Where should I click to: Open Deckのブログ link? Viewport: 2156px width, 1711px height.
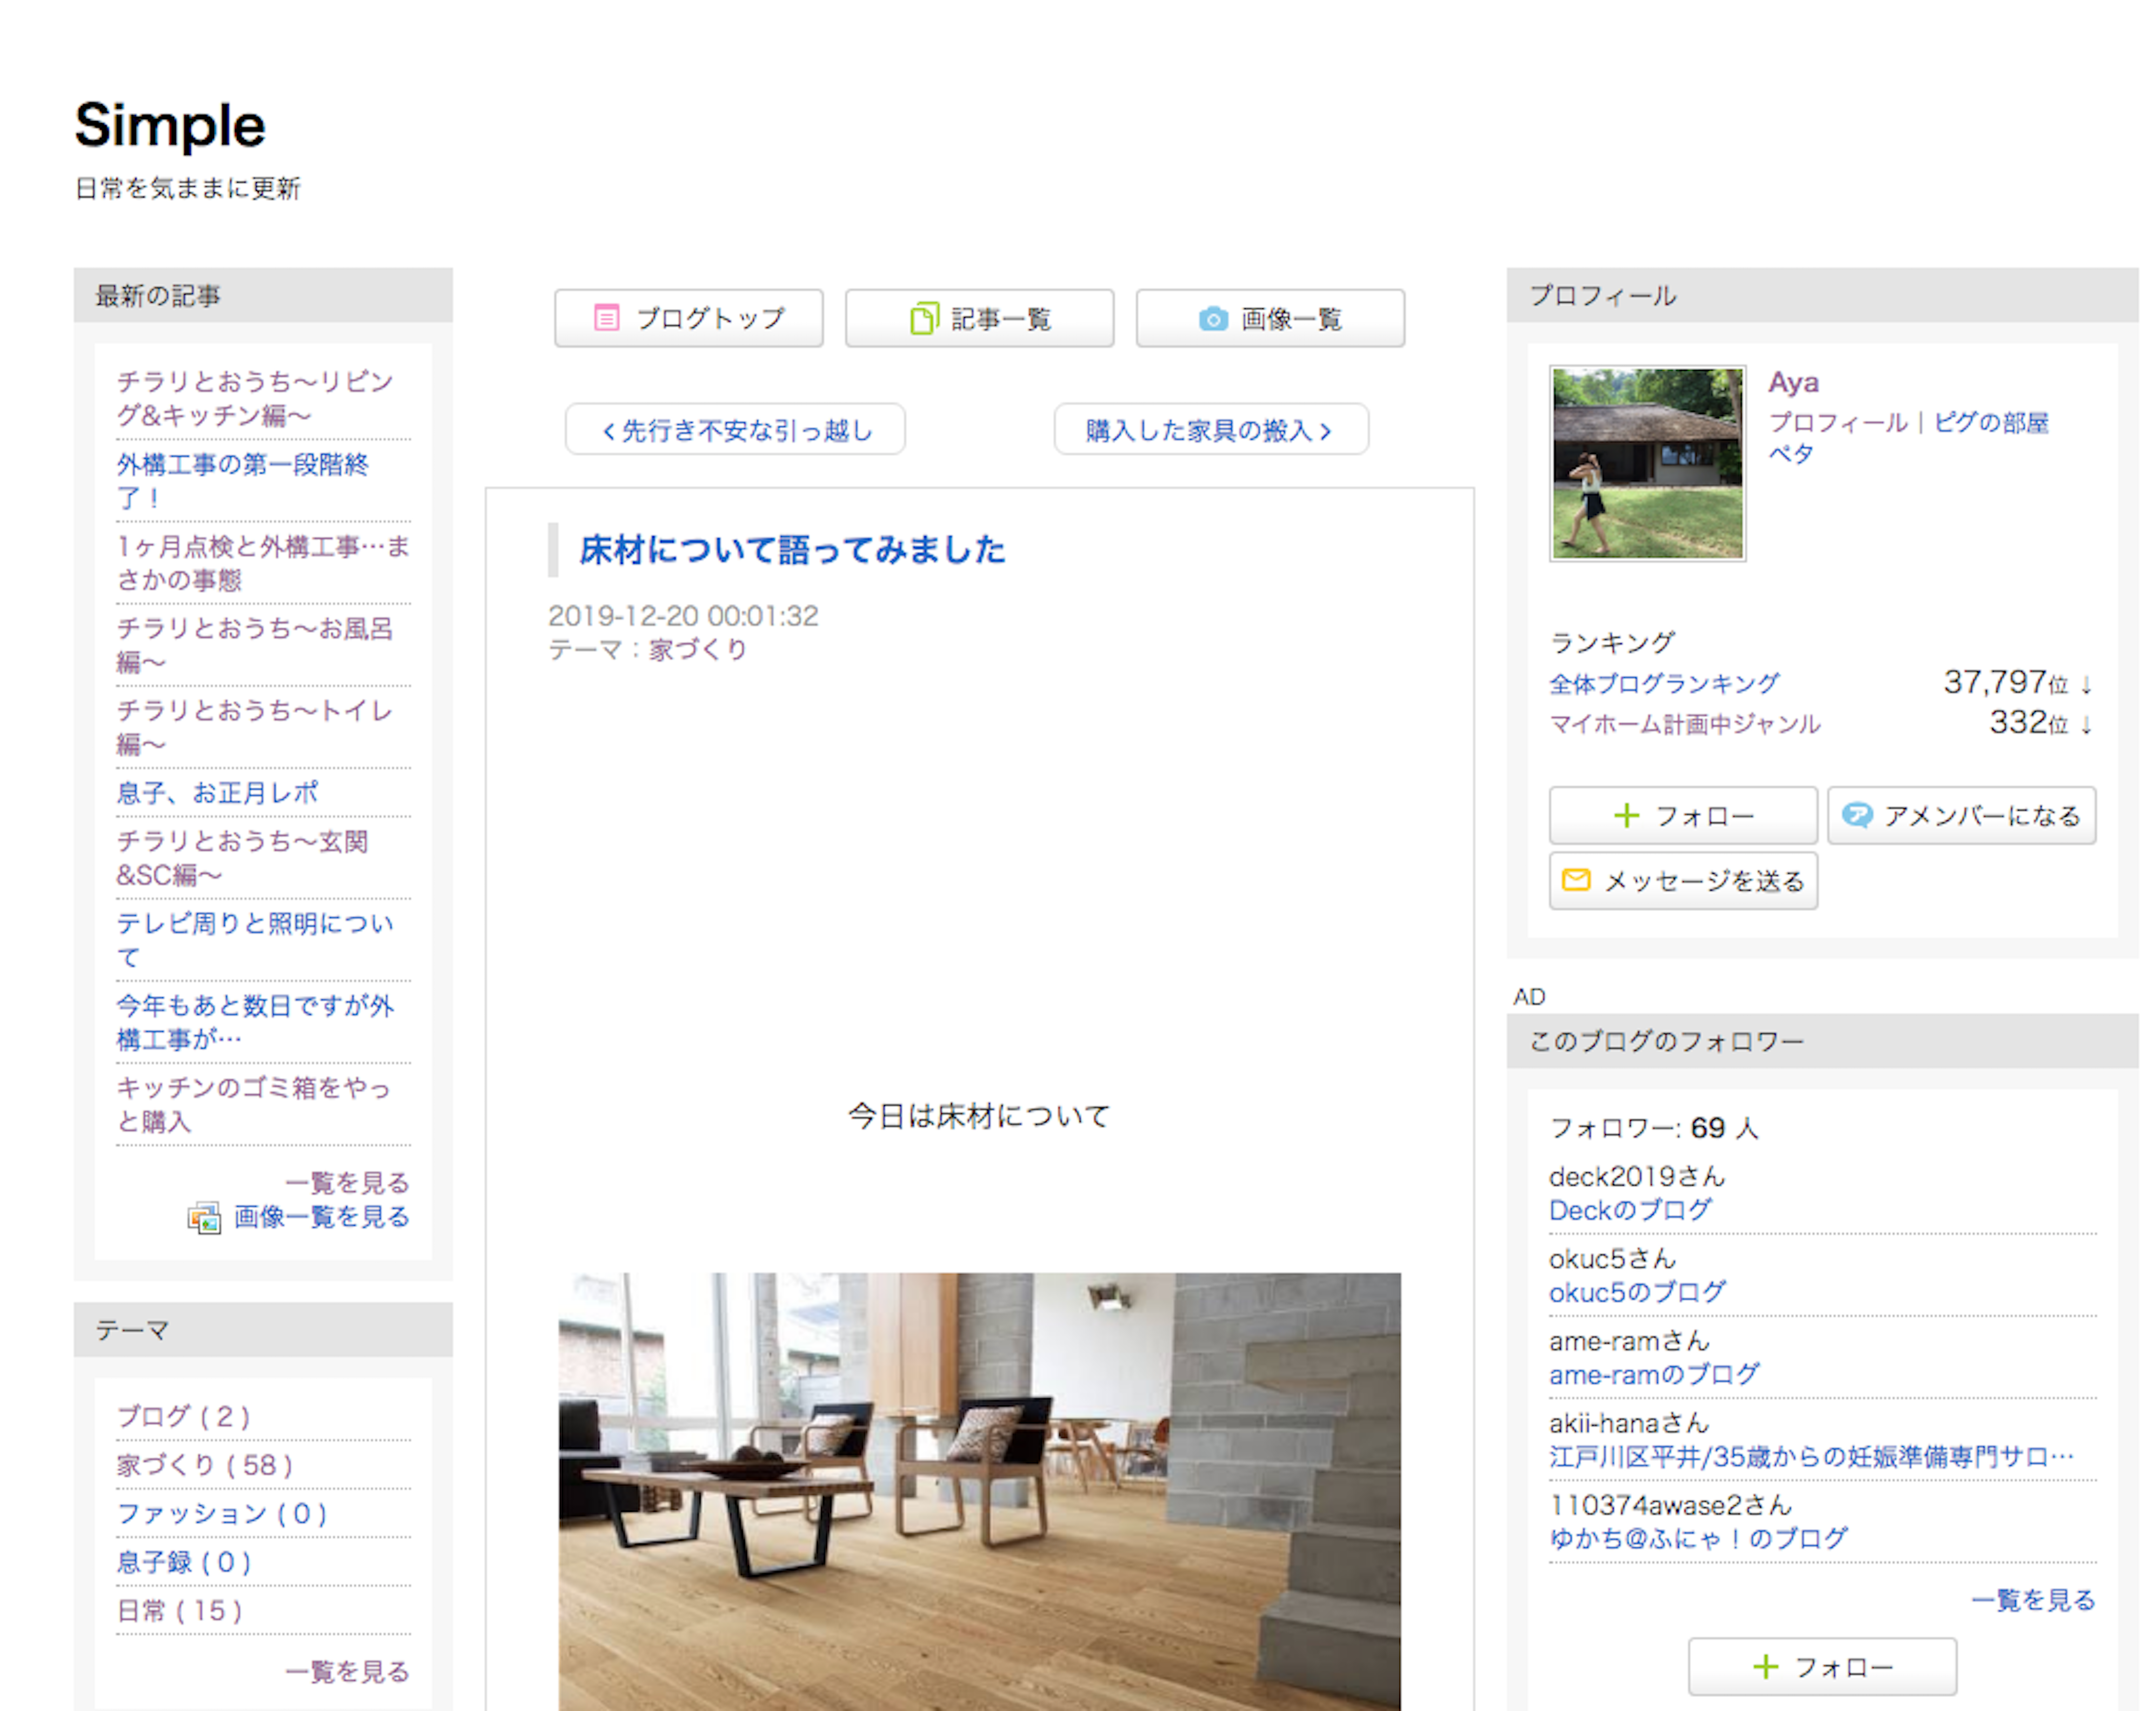pos(1630,1210)
